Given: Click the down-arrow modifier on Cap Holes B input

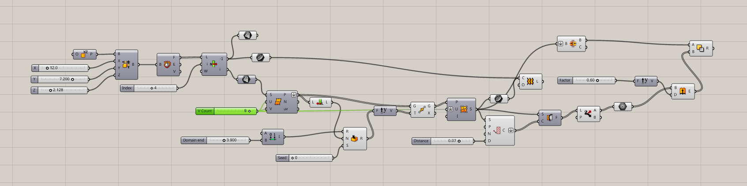Looking at the screenshot, I should pos(560,44).
